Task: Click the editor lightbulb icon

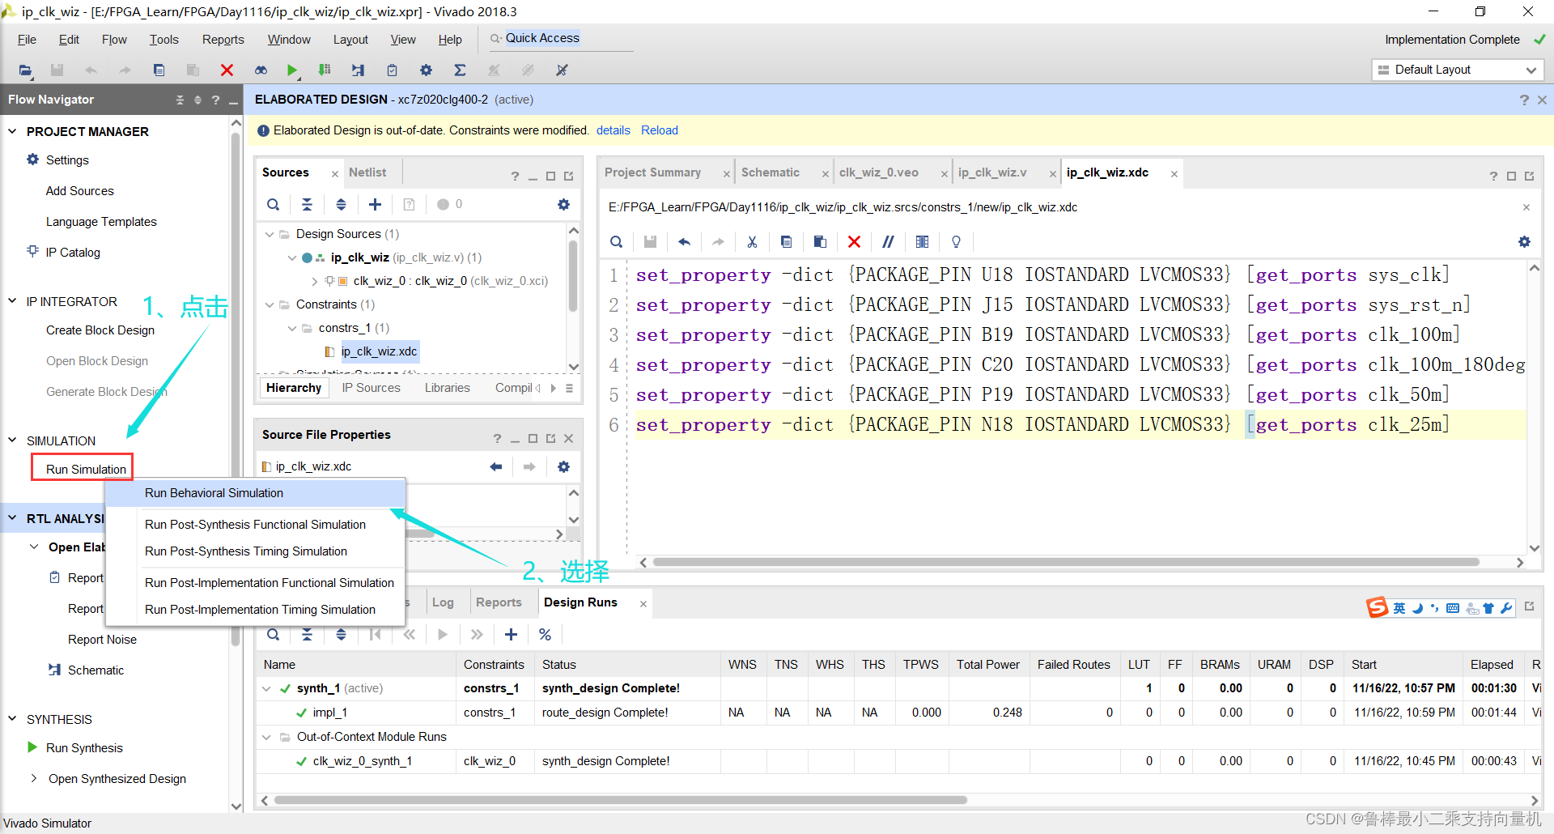Action: point(956,242)
